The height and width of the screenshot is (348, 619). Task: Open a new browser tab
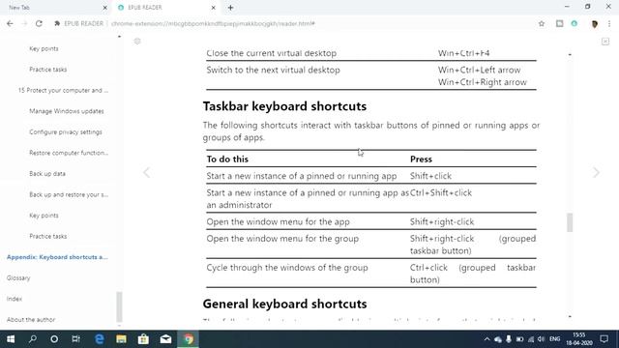click(230, 8)
